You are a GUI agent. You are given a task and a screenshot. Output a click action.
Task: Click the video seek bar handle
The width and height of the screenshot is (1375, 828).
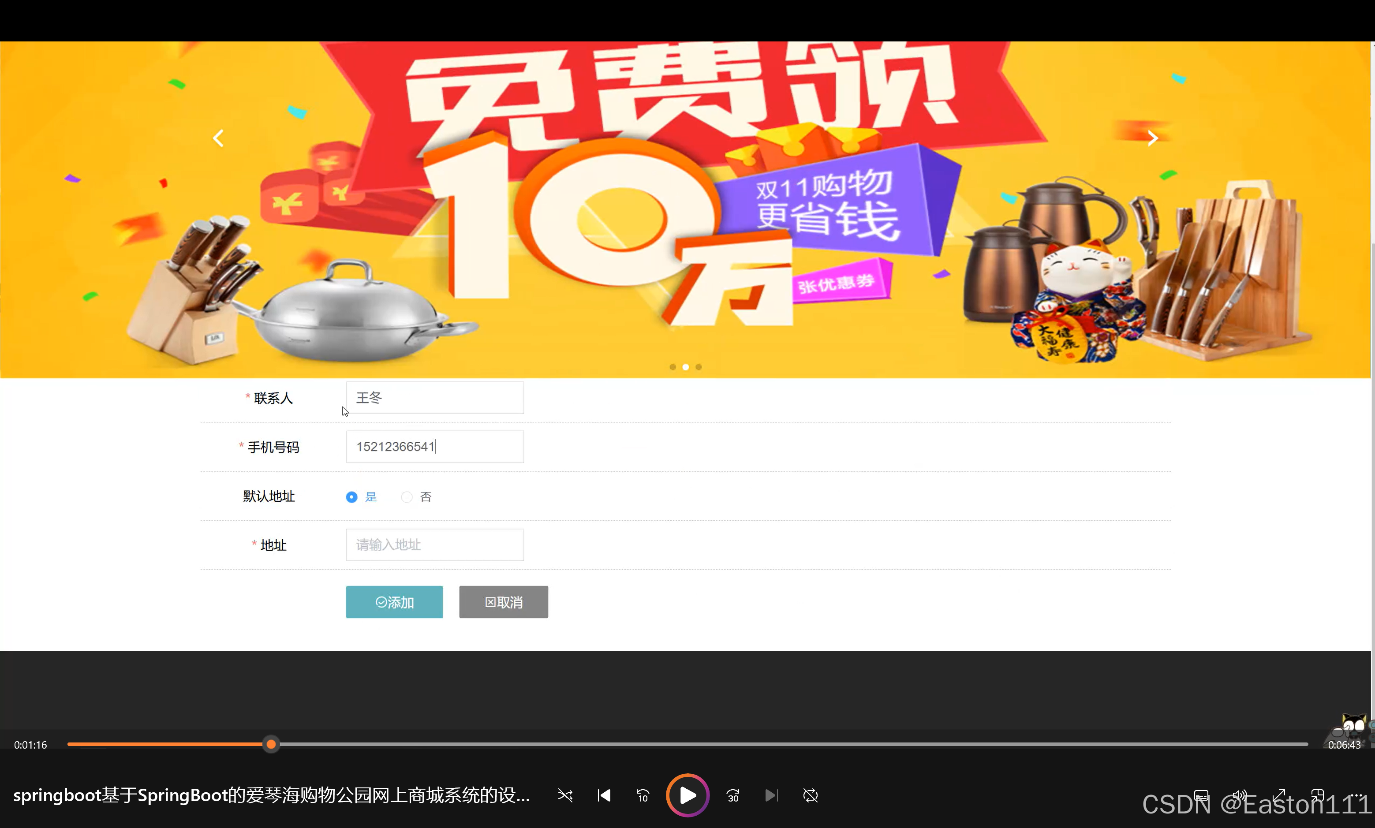(x=271, y=744)
